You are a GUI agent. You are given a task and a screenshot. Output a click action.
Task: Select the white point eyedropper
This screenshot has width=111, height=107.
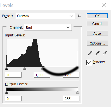[x=105, y=53]
